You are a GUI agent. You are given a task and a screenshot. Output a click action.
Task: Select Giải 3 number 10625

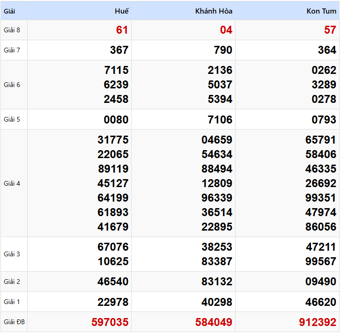pos(113,261)
